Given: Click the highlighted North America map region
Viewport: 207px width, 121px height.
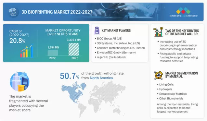Looking at the screenshot, I should [x=74, y=93].
